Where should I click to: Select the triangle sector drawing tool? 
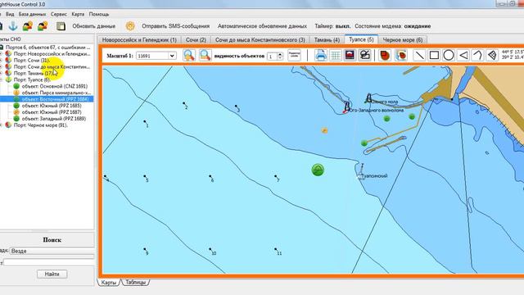[463, 55]
